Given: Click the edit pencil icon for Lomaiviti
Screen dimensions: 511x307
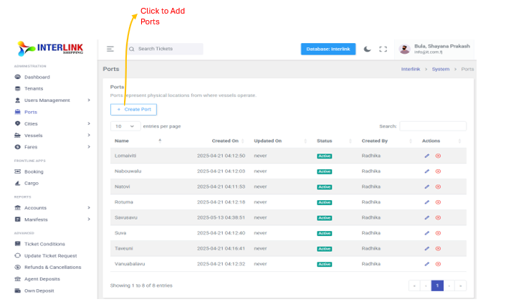Looking at the screenshot, I should pyautogui.click(x=426, y=156).
